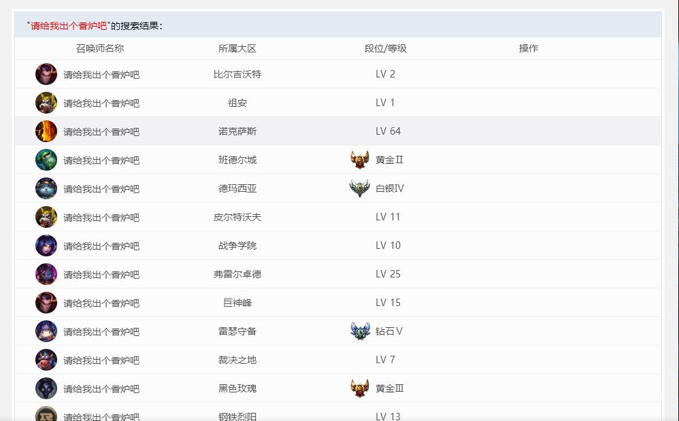Viewport: 679px width, 421px height.
Task: Open the avatar in the 裁决之地 row
Action: (46, 360)
